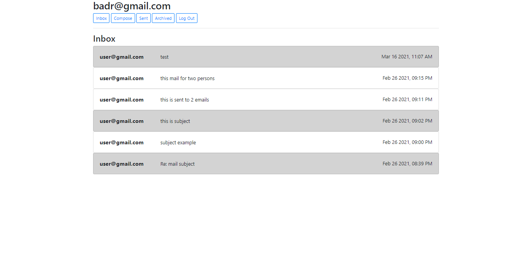Click the timestamp 'Feb 26 2021, 09:15 PM'
Screen dimensions: 532x254
pyautogui.click(x=407, y=78)
